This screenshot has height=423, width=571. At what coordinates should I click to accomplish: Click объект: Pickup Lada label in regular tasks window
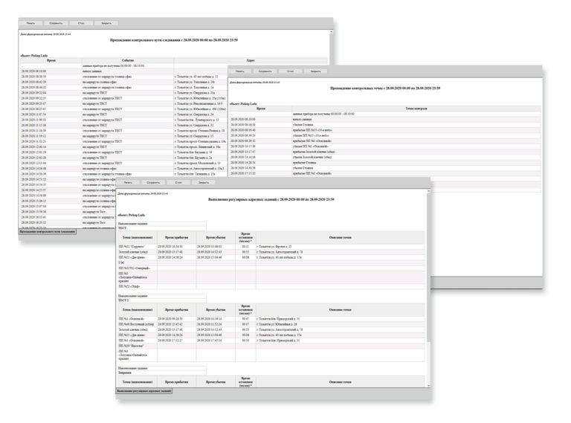point(132,215)
